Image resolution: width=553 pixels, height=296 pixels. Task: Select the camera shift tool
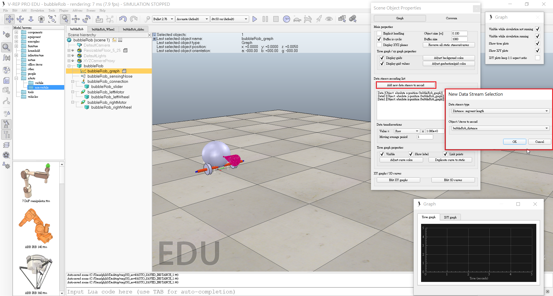click(31, 19)
